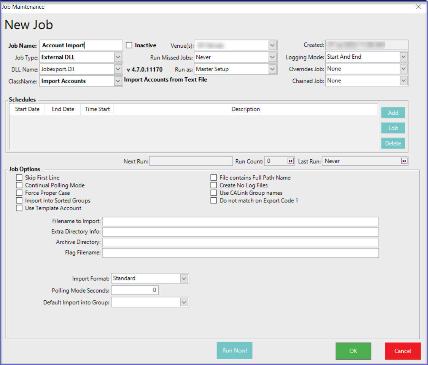
Task: Click the Polling Mode Seconds field
Action: [135, 290]
